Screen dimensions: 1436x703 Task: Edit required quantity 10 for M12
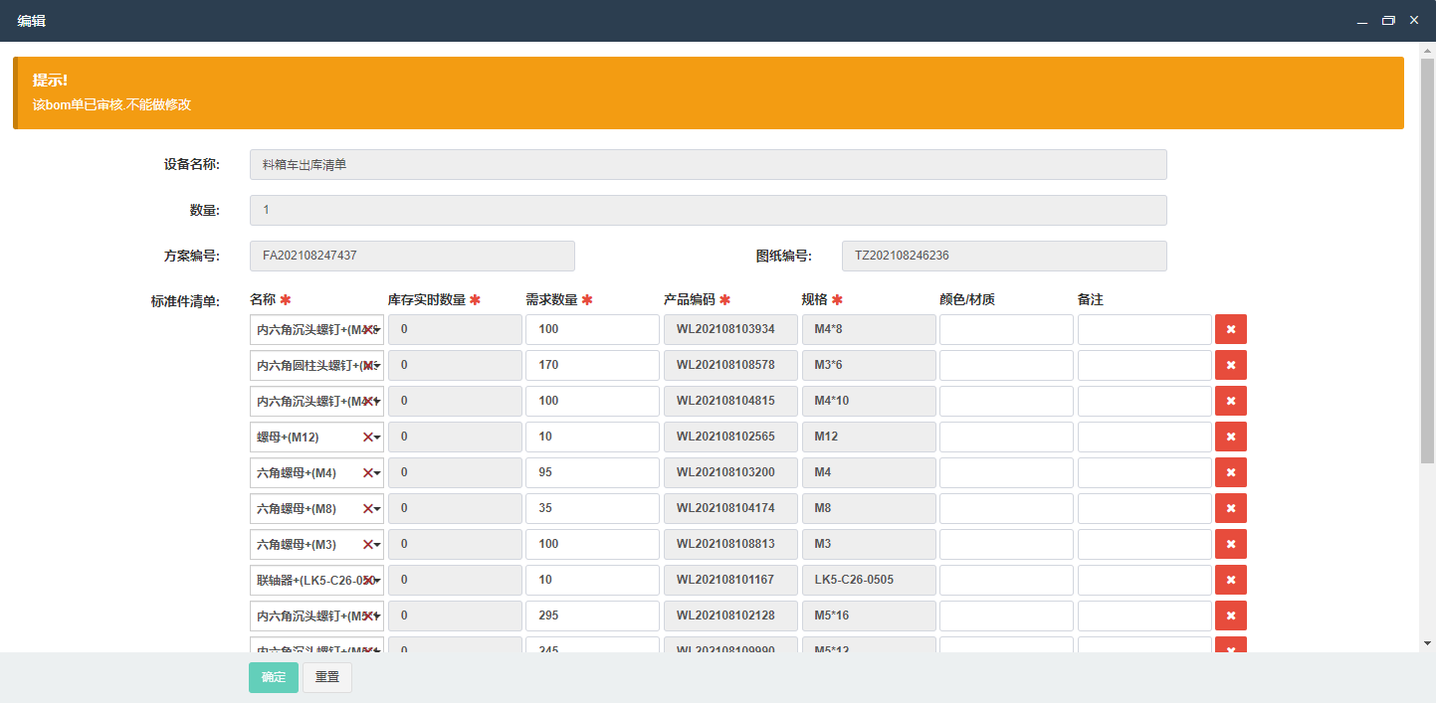coord(592,437)
